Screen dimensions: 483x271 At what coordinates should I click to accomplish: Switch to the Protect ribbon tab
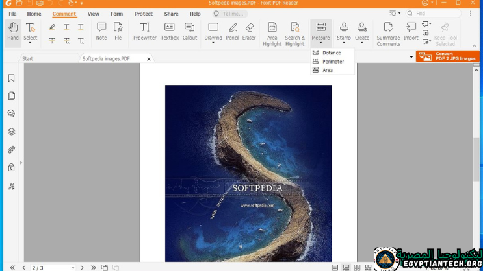[144, 14]
